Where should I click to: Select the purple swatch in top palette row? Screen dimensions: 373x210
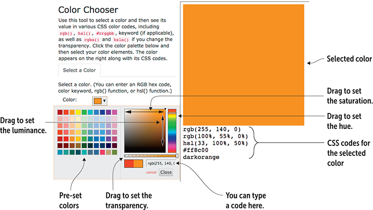108,112
